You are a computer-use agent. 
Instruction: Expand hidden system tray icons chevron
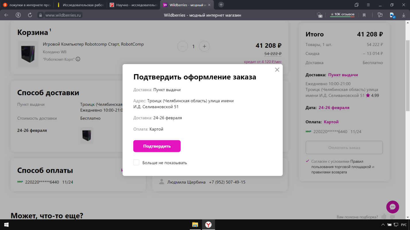[x=383, y=225]
